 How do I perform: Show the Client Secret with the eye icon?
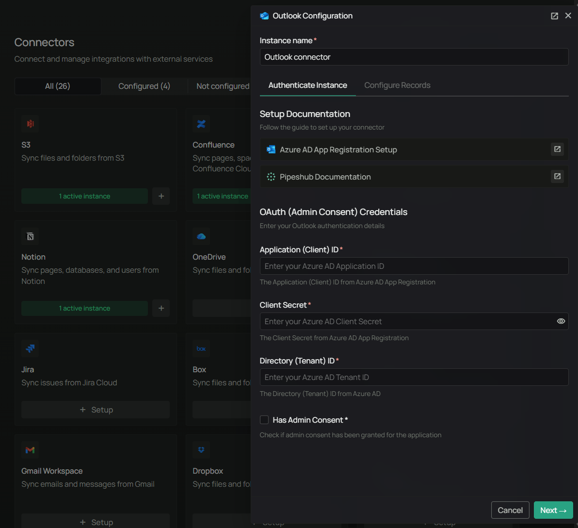tap(561, 321)
